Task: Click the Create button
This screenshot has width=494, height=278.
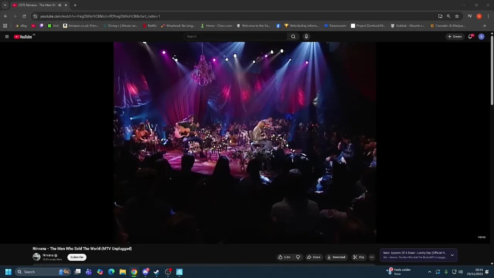Action: coord(455,37)
